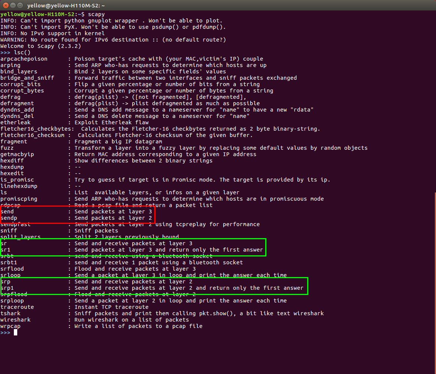Click 'Write a list of packets to a pcap file'
The image size is (436, 374).
[x=139, y=326]
